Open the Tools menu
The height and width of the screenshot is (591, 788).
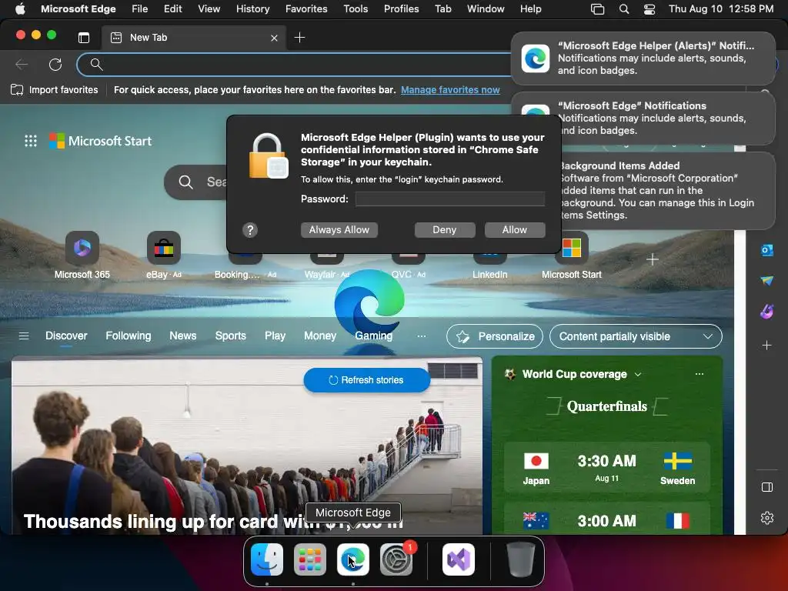tap(356, 8)
